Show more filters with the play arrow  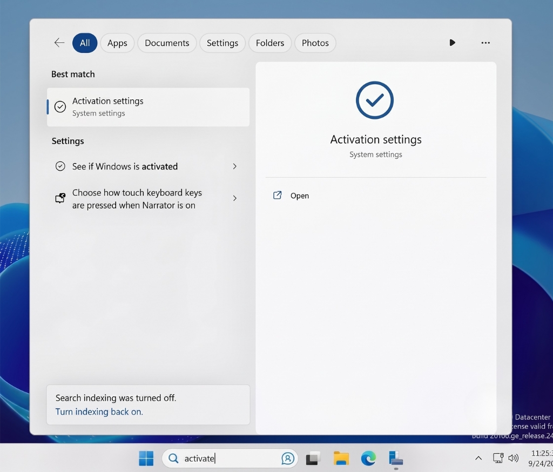452,43
